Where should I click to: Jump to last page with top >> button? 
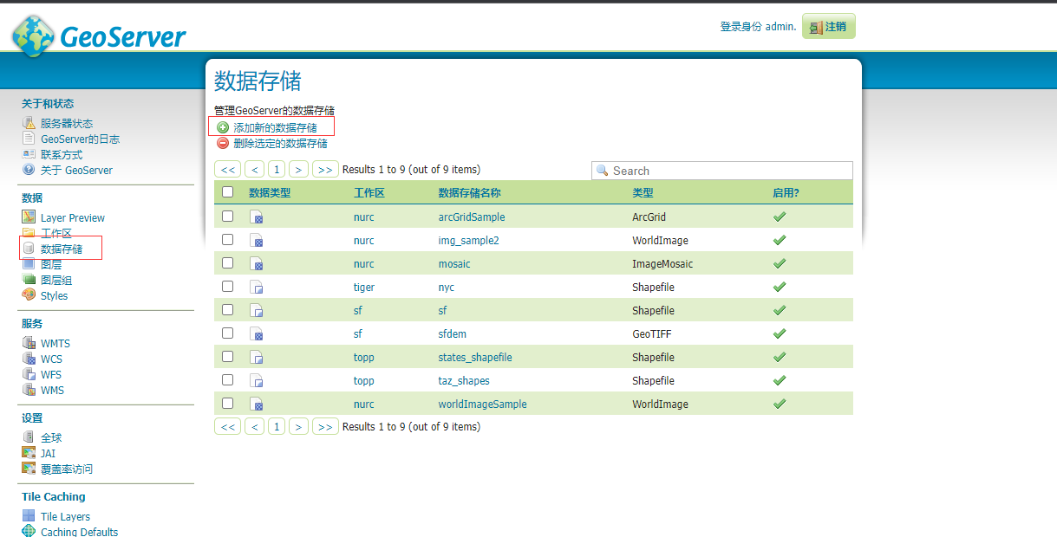click(325, 170)
